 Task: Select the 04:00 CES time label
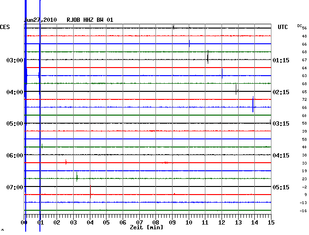coord(15,92)
